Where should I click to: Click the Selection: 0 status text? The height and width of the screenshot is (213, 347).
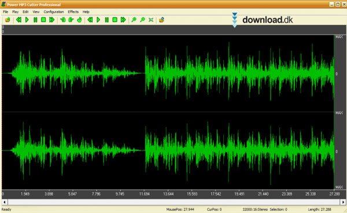coord(278,210)
